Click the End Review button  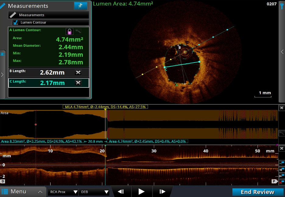tap(257, 192)
